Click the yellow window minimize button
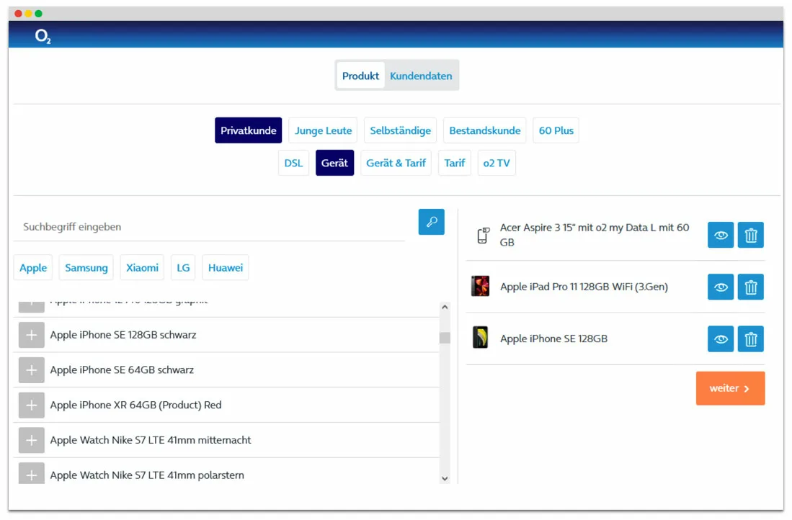 pyautogui.click(x=28, y=14)
